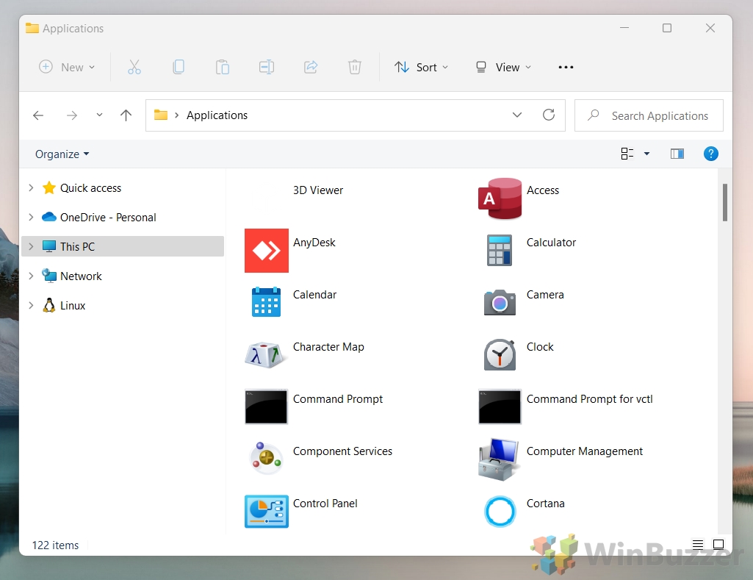
Task: Click the Search Applications field
Action: 659,116
